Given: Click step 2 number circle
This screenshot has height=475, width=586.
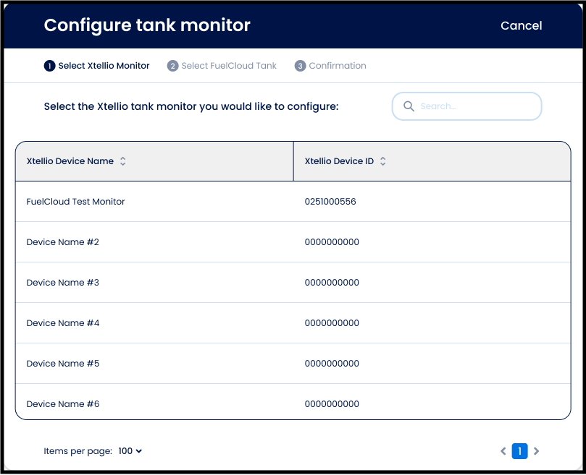Looking at the screenshot, I should [x=172, y=66].
